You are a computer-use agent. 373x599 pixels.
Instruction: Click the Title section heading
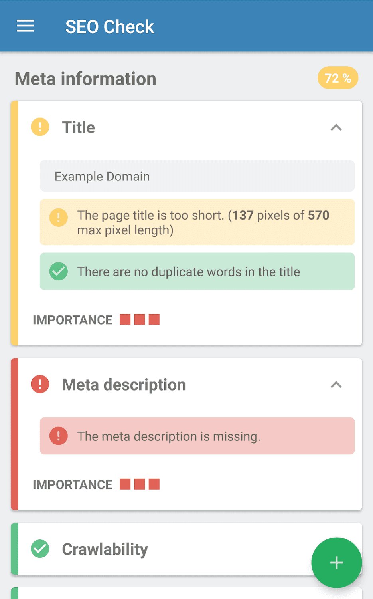[x=79, y=128]
